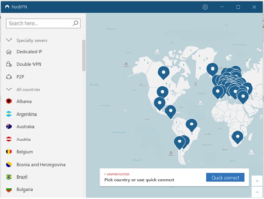Click the UNPROTECTED status label
Viewport: 264px width, 199px height.
118,174
